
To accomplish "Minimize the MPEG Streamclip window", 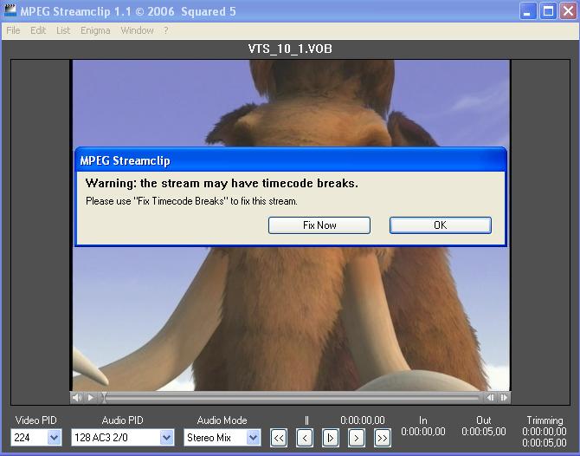I will coord(528,11).
